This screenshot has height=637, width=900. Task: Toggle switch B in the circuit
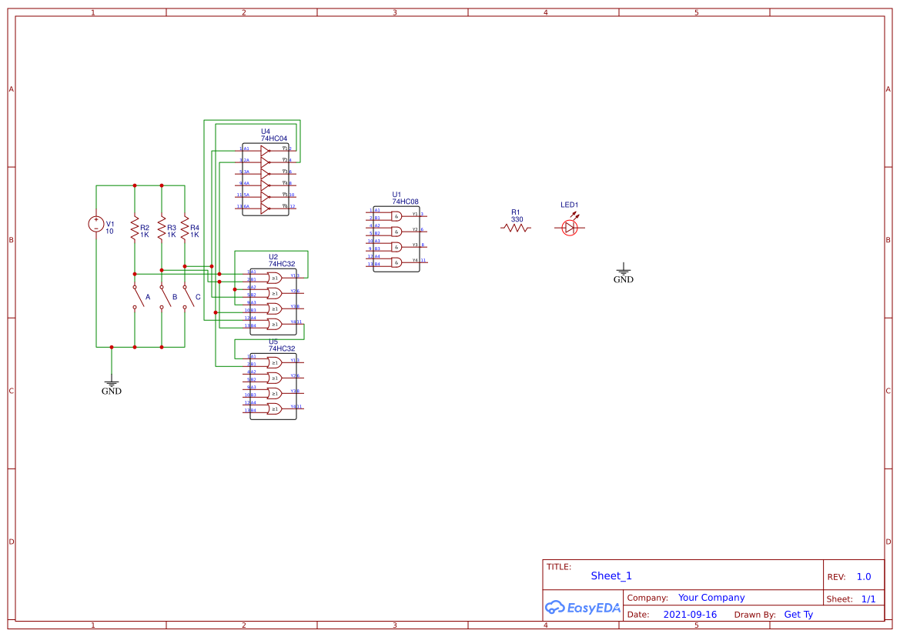point(163,296)
